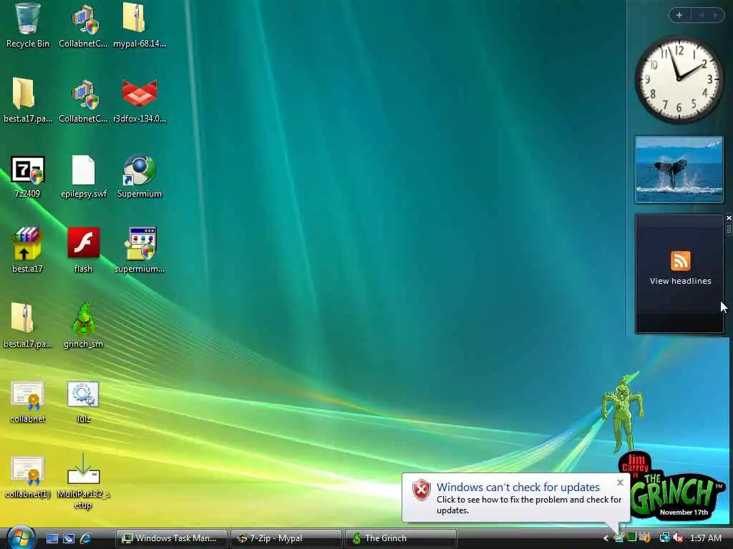The width and height of the screenshot is (733, 549).
Task: Open the Recycle Bin desktop icon
Action: coord(27,26)
